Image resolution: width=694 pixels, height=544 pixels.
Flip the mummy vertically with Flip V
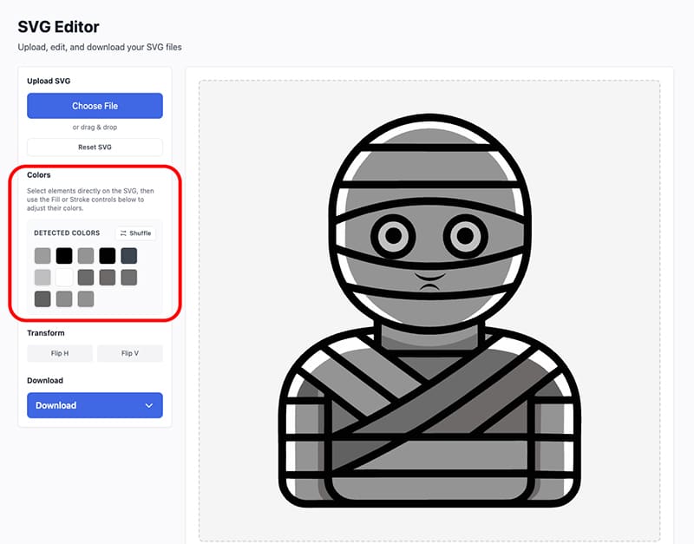[129, 353]
